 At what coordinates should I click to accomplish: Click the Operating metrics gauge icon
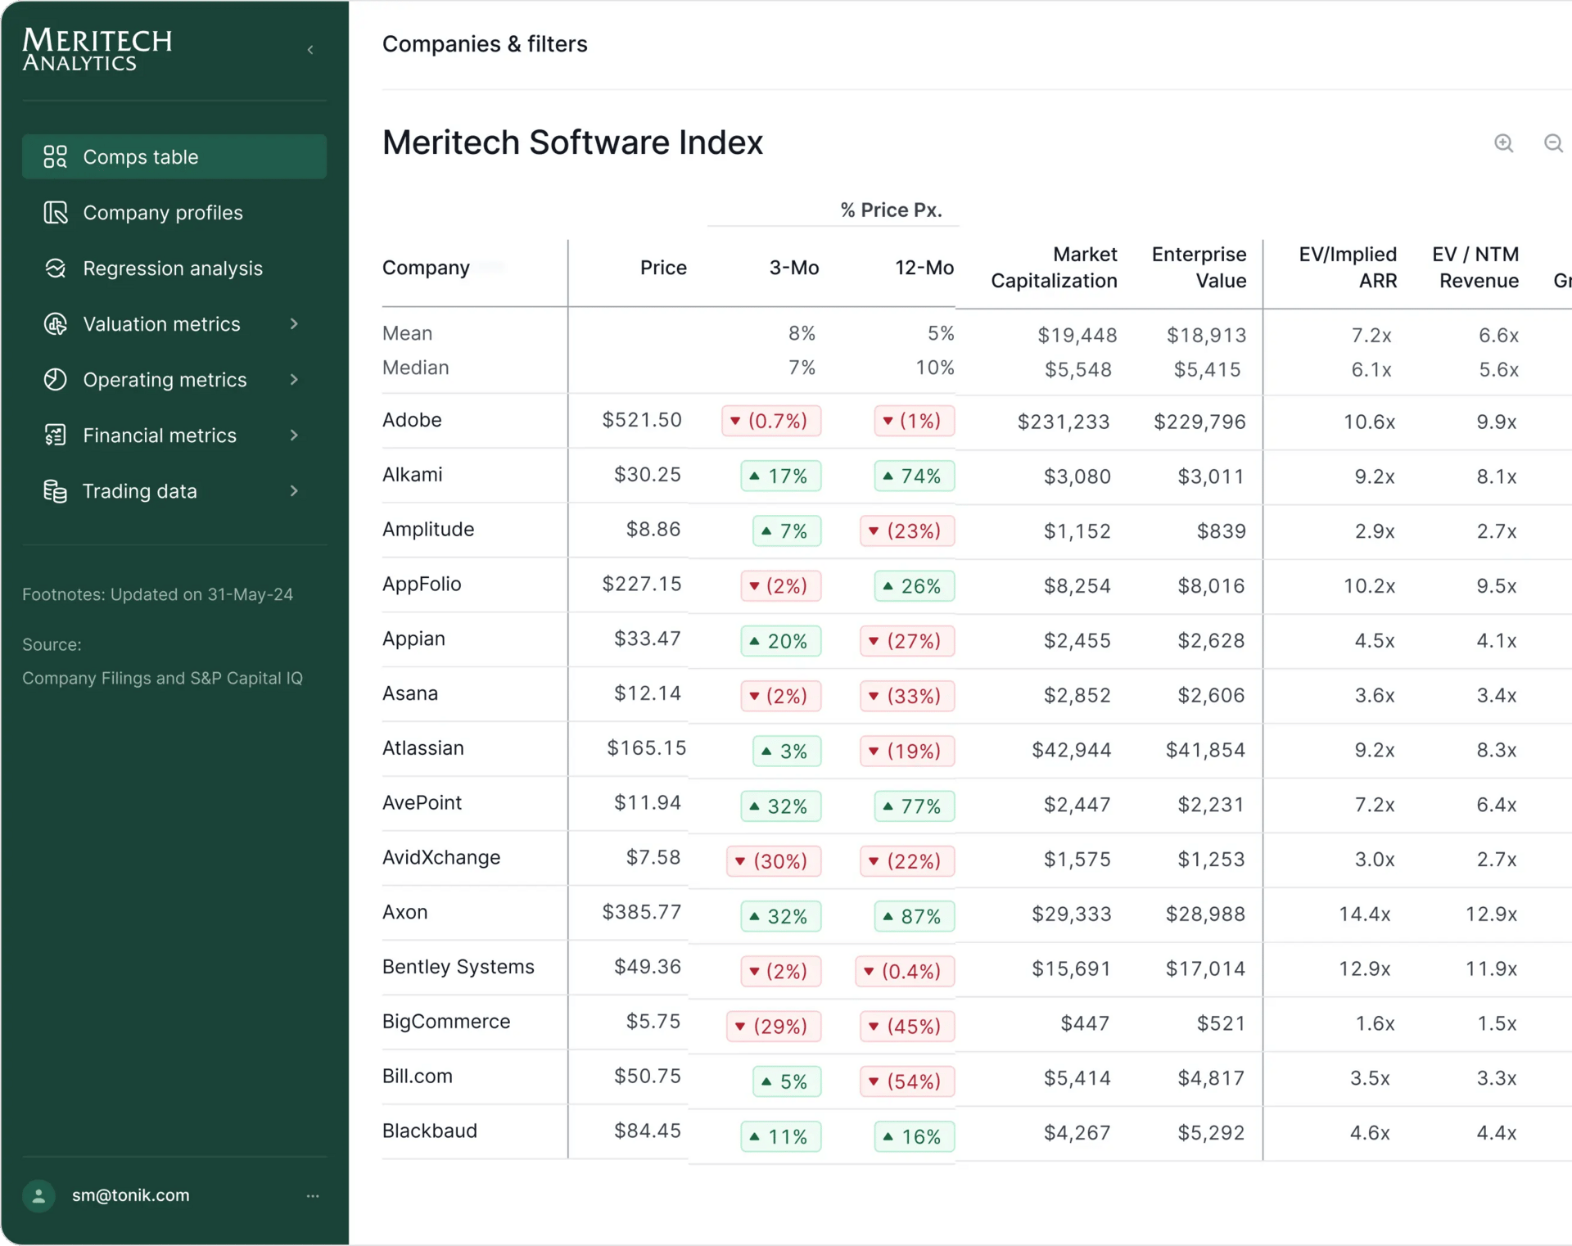pos(55,380)
